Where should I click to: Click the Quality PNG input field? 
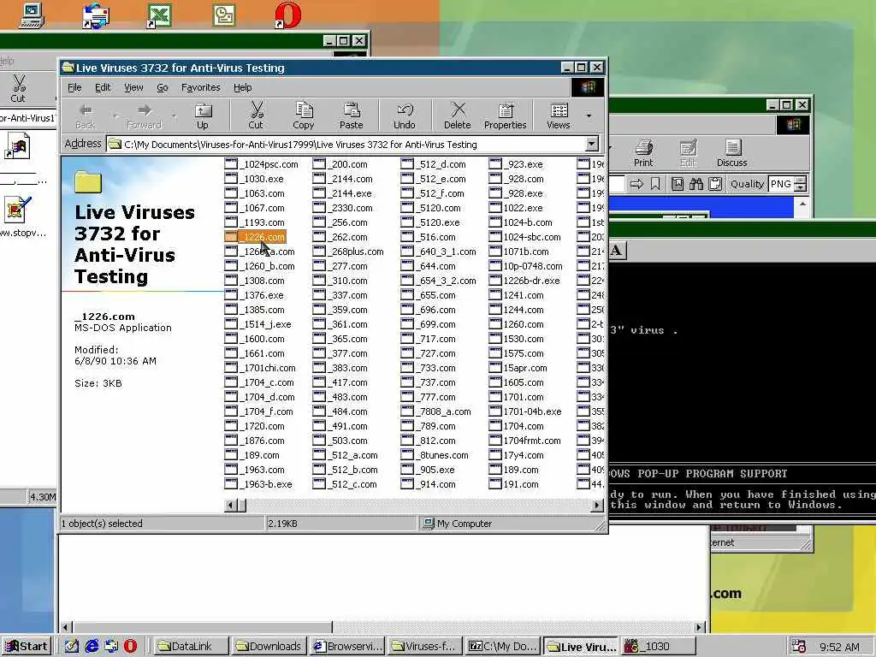782,184
